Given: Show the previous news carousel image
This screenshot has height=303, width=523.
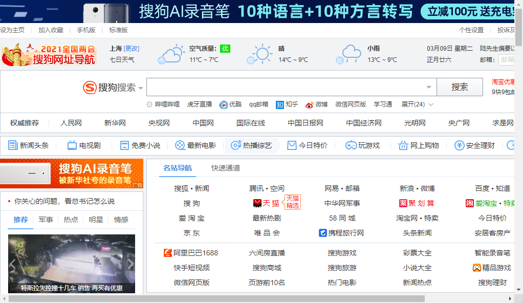Looking at the screenshot, I should [13, 264].
